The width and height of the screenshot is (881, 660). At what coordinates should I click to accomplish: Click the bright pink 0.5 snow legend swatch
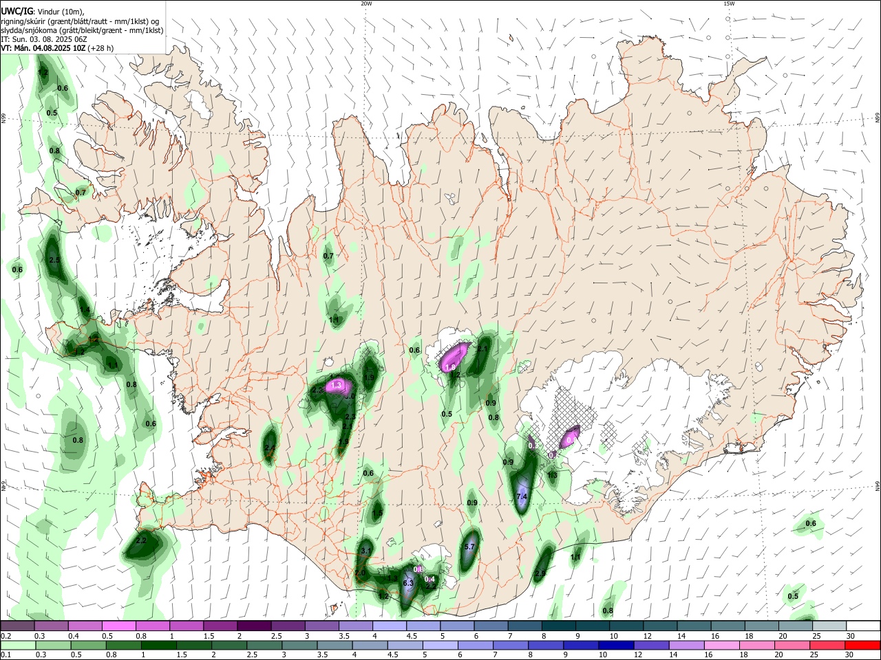tap(118, 626)
